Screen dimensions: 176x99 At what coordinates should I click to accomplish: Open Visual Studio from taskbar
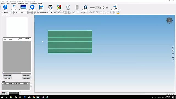pos(43,97)
